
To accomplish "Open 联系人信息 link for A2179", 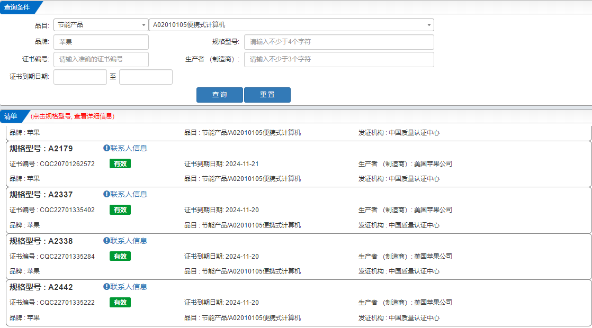I will pyautogui.click(x=128, y=148).
